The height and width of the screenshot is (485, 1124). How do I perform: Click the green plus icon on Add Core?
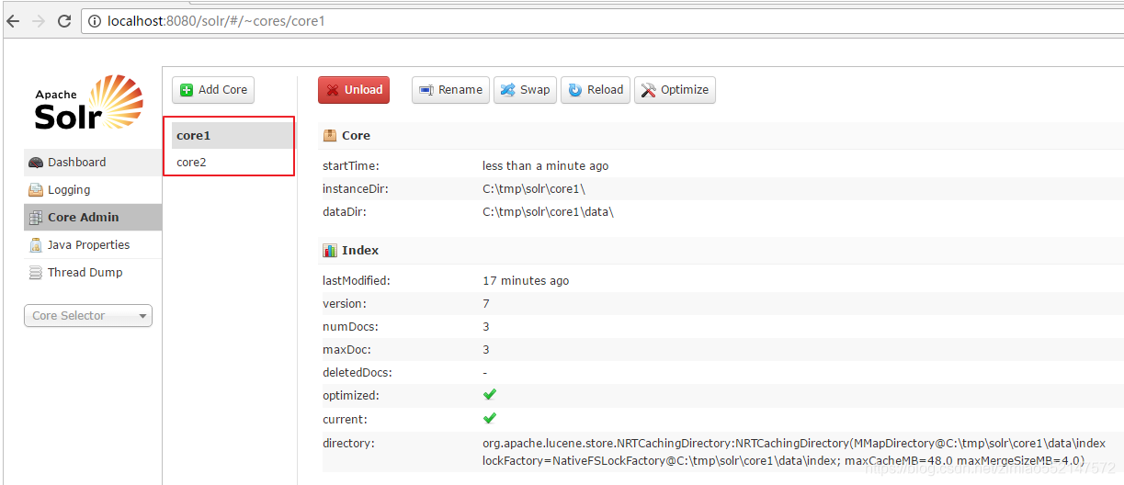pyautogui.click(x=187, y=90)
